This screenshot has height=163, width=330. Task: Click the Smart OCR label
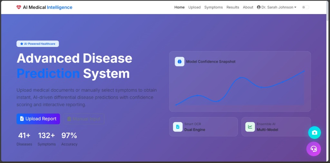click(x=193, y=124)
